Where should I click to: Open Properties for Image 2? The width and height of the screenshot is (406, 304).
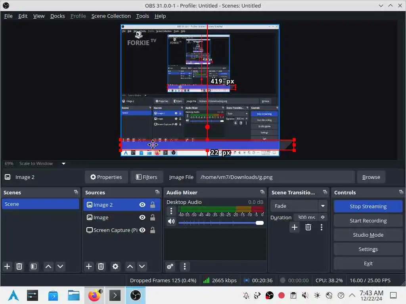[106, 177]
